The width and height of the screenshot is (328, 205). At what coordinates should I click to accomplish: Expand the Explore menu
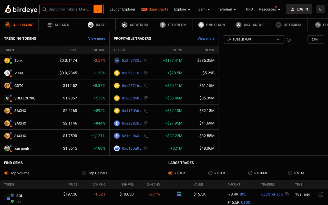(x=182, y=9)
